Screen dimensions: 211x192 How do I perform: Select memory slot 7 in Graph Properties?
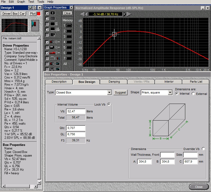tap(69, 58)
